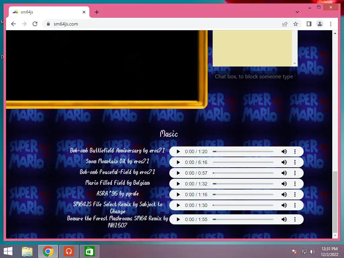This screenshot has width=344, height=258.
Task: Open Chrome's three-dot menu
Action: (331, 24)
